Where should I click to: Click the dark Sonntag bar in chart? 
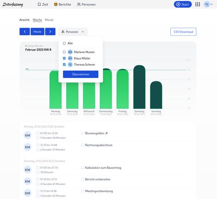tap(156, 95)
